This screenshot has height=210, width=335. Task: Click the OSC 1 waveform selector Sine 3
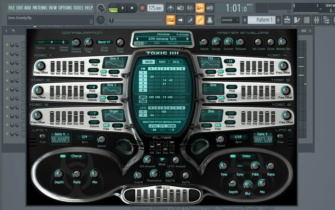click(114, 58)
